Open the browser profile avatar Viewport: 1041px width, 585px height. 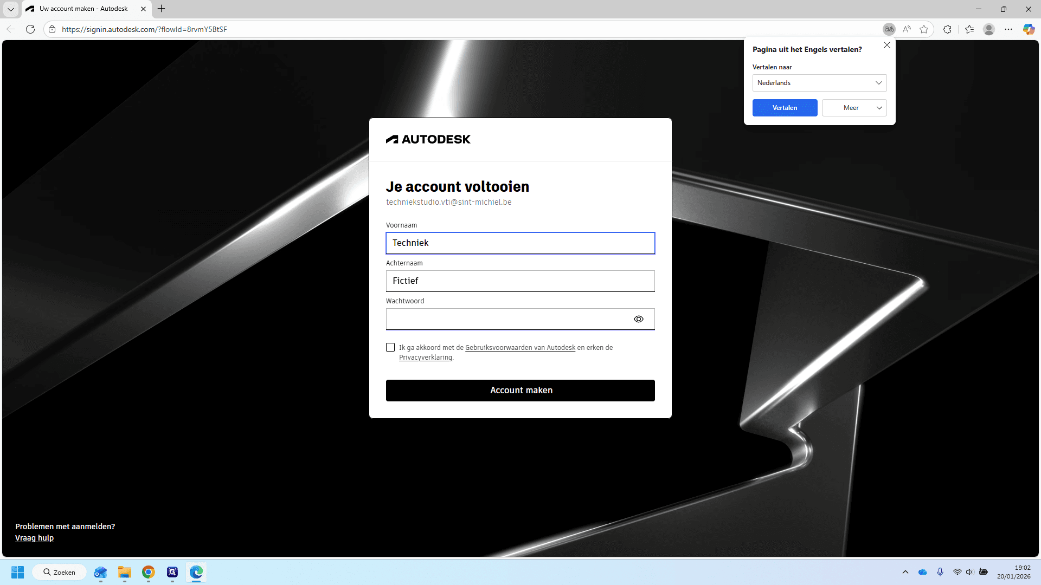point(989,29)
